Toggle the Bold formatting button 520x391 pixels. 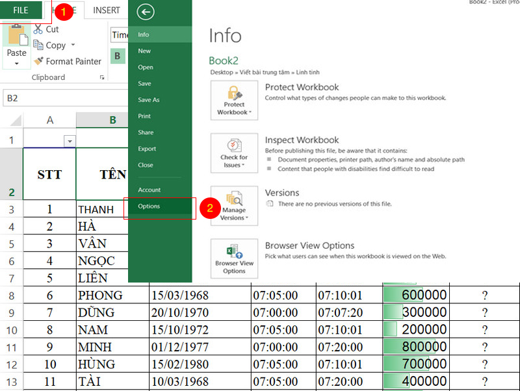pyautogui.click(x=118, y=56)
